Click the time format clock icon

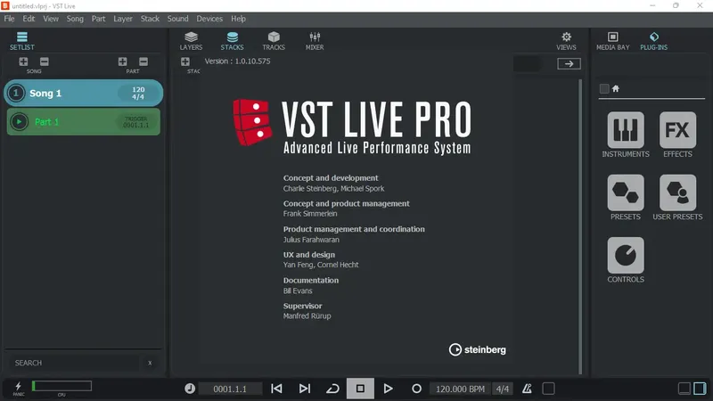coord(190,389)
